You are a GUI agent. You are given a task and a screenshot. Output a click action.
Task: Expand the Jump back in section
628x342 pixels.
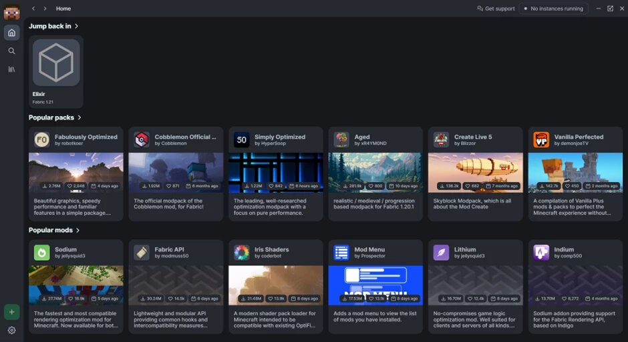tap(53, 26)
